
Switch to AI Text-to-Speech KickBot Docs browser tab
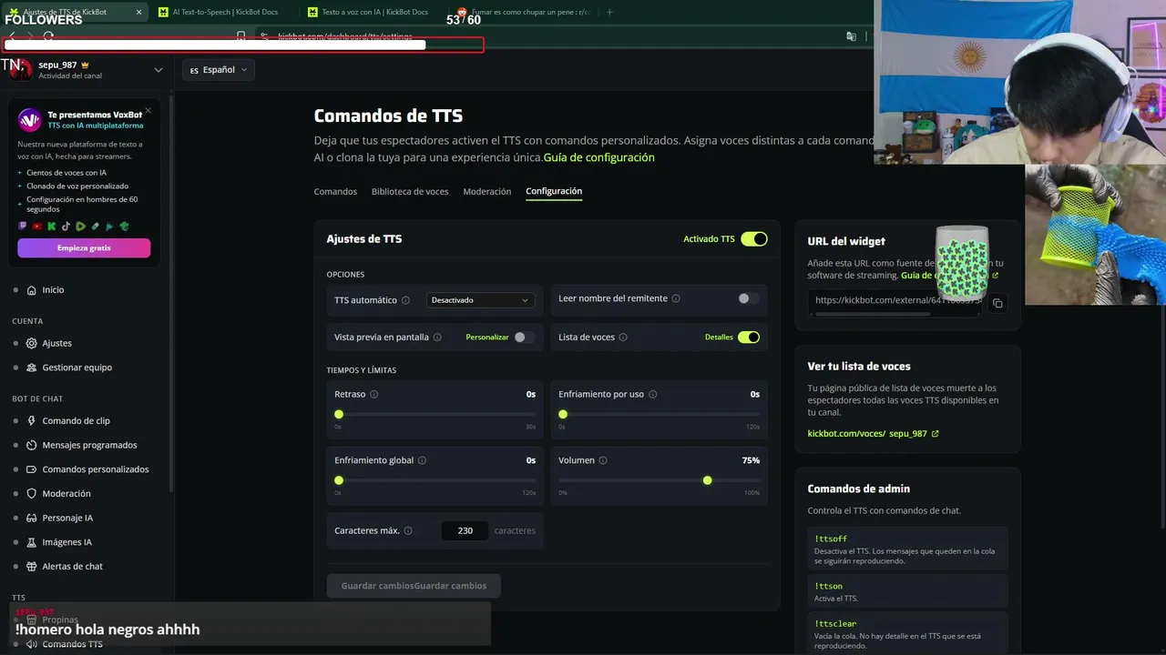point(225,12)
